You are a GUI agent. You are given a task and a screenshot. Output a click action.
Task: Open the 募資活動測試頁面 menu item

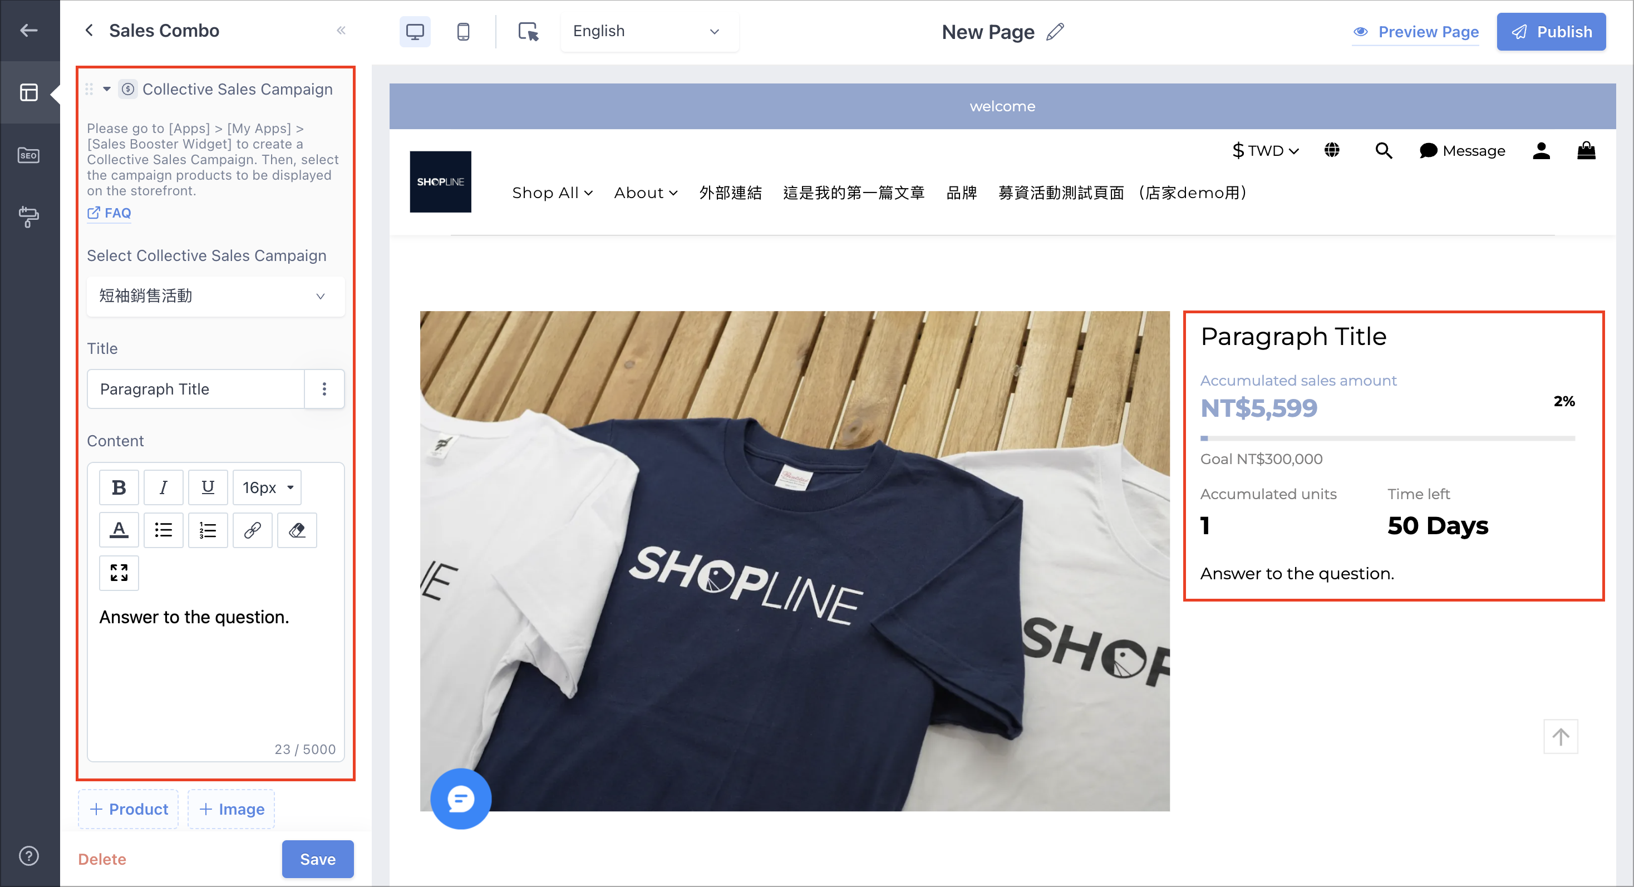(x=1123, y=193)
